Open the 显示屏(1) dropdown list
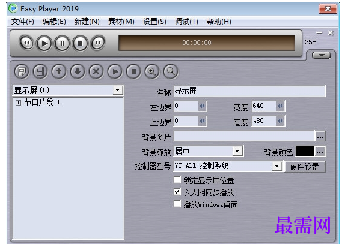Screen dimensions: 342x244 click(118, 90)
